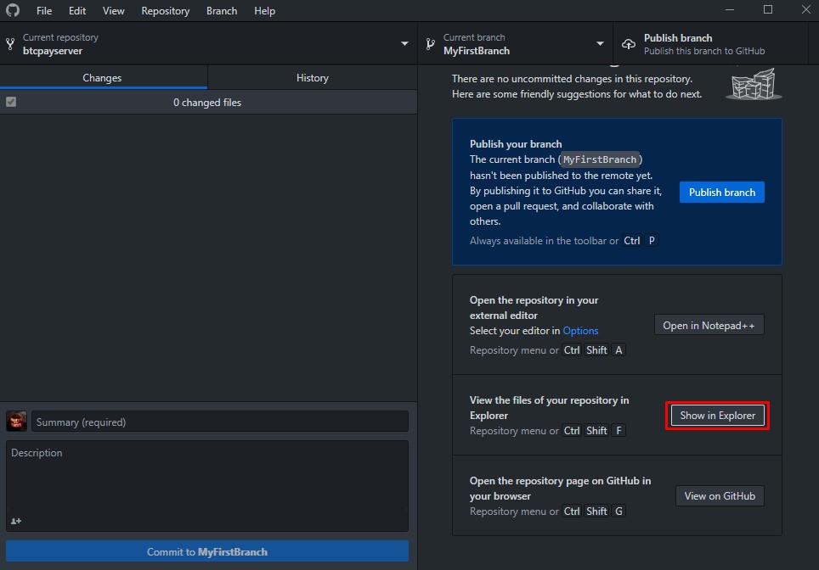This screenshot has height=570, width=819.
Task: Click Show in Explorer button
Action: 717,416
